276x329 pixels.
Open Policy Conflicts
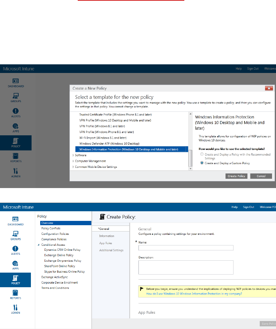[51, 228]
